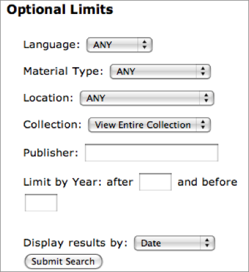Click the year 'and before' input box
The image size is (249, 272).
point(41,202)
